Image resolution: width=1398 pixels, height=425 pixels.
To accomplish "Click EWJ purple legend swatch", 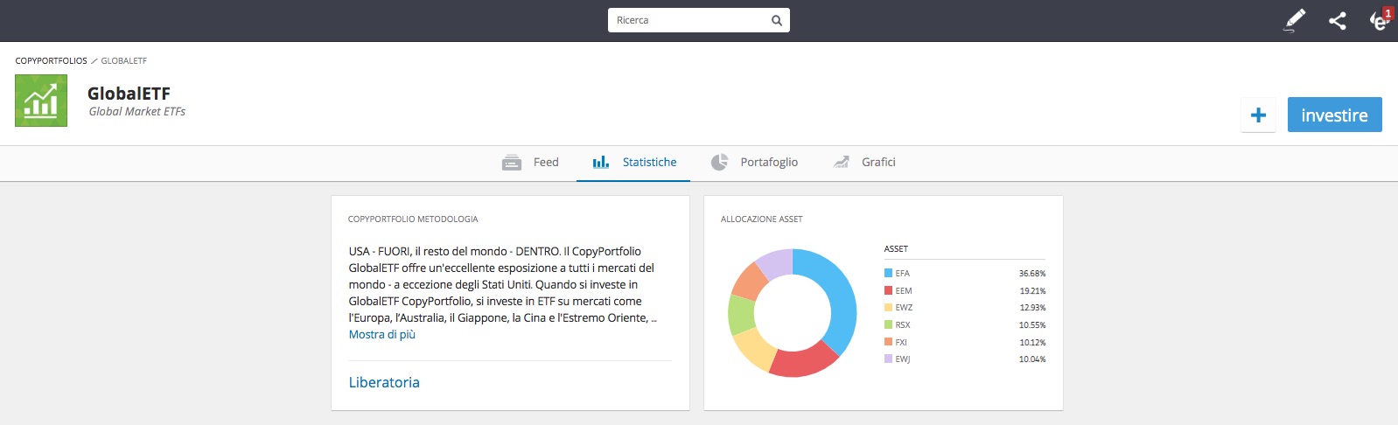I will click(888, 359).
